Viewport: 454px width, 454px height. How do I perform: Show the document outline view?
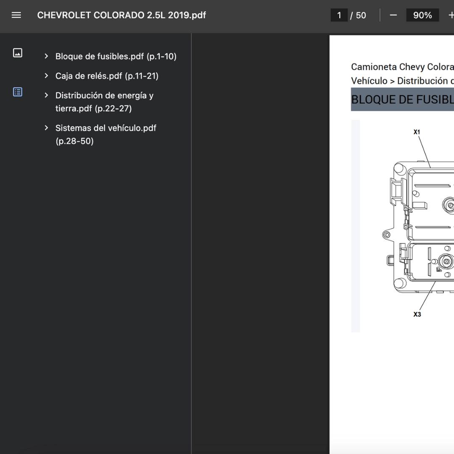[18, 92]
